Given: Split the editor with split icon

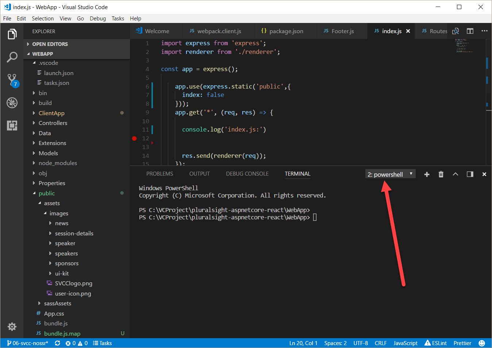Looking at the screenshot, I should (470, 31).
